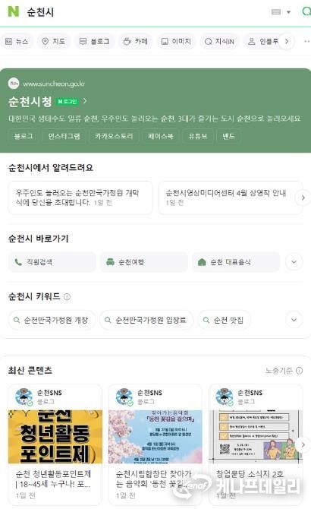Open the 이미지 search tab
The image size is (311, 509).
(176, 42)
